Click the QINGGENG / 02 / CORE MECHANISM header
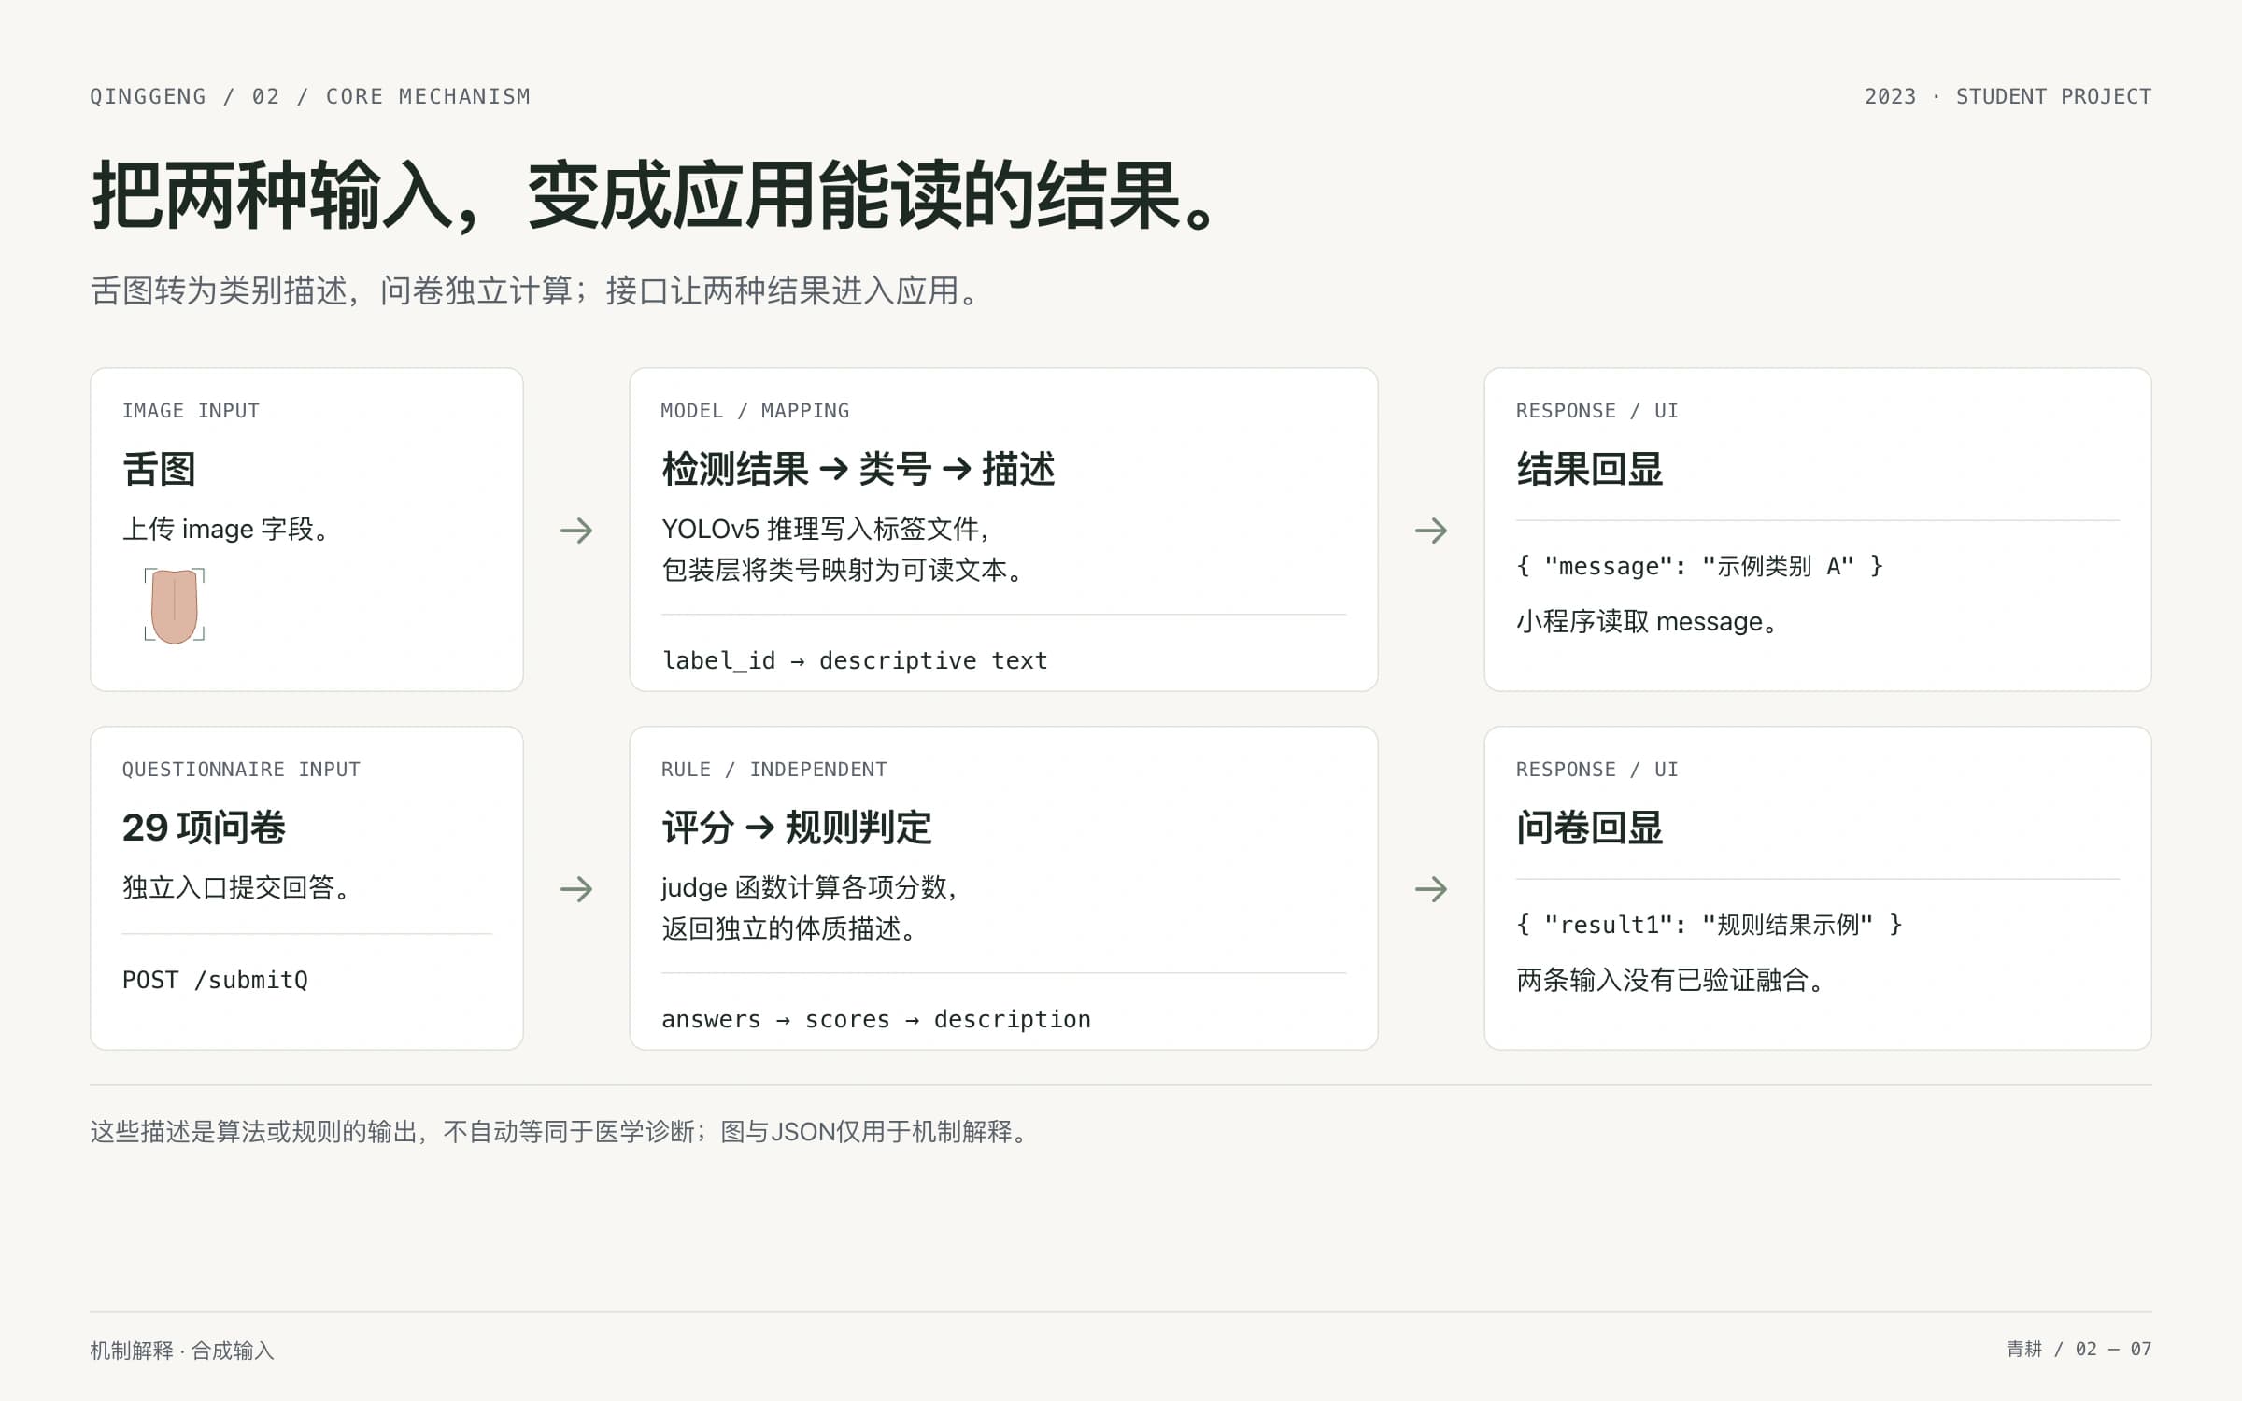This screenshot has height=1401, width=2242. tap(310, 96)
